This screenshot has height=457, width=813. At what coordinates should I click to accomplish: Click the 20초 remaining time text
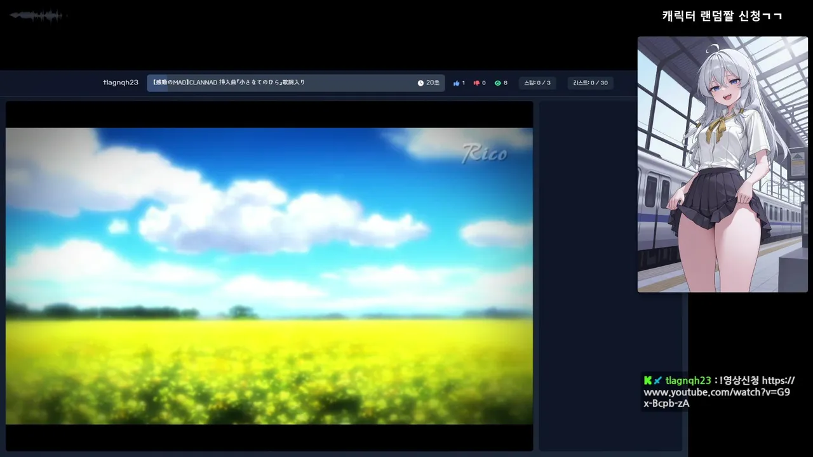click(433, 83)
